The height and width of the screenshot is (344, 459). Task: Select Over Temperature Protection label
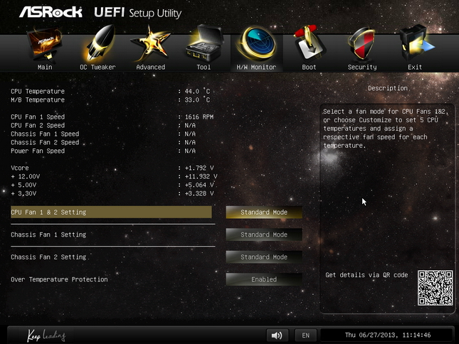tap(59, 279)
